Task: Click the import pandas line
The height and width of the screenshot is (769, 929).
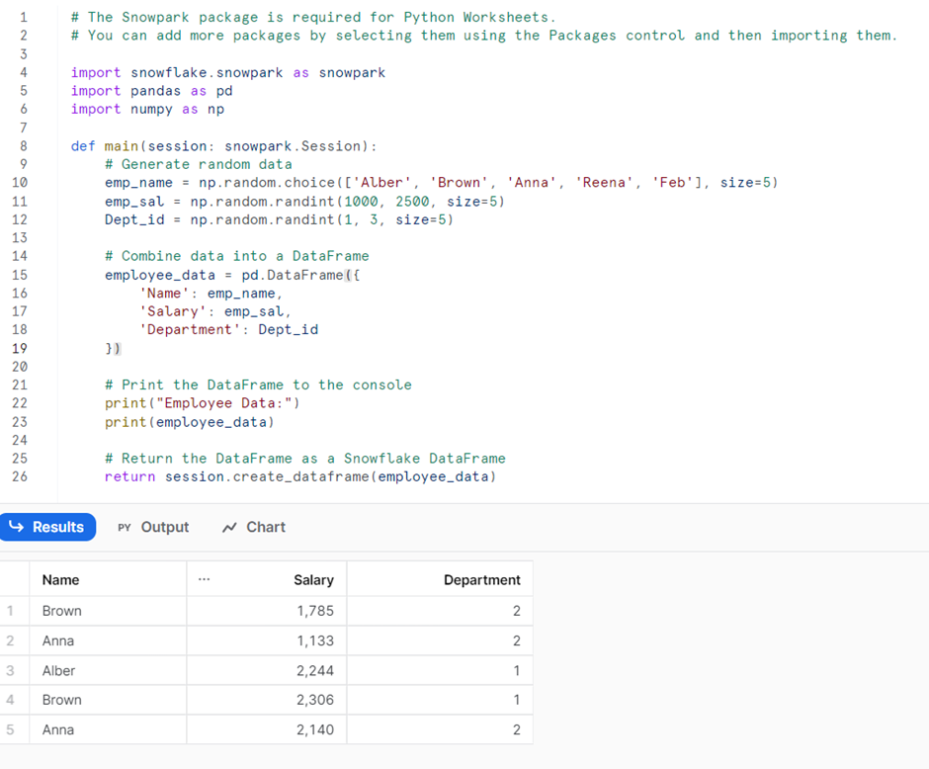Action: pos(151,91)
